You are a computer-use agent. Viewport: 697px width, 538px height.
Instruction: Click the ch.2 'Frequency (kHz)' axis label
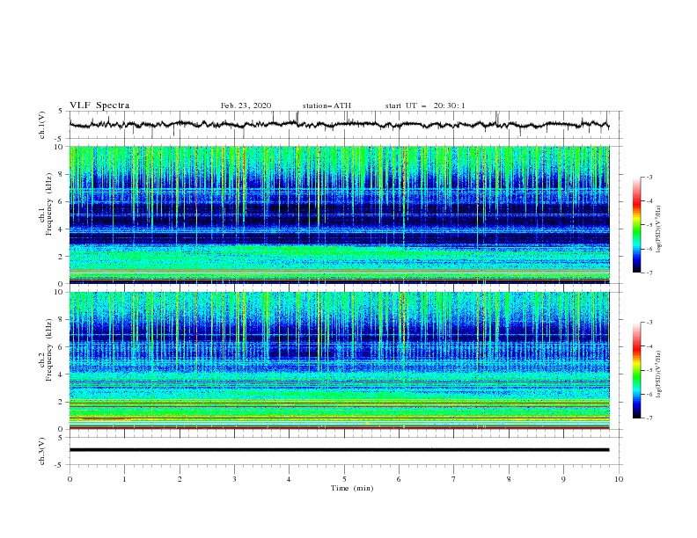[x=49, y=350]
